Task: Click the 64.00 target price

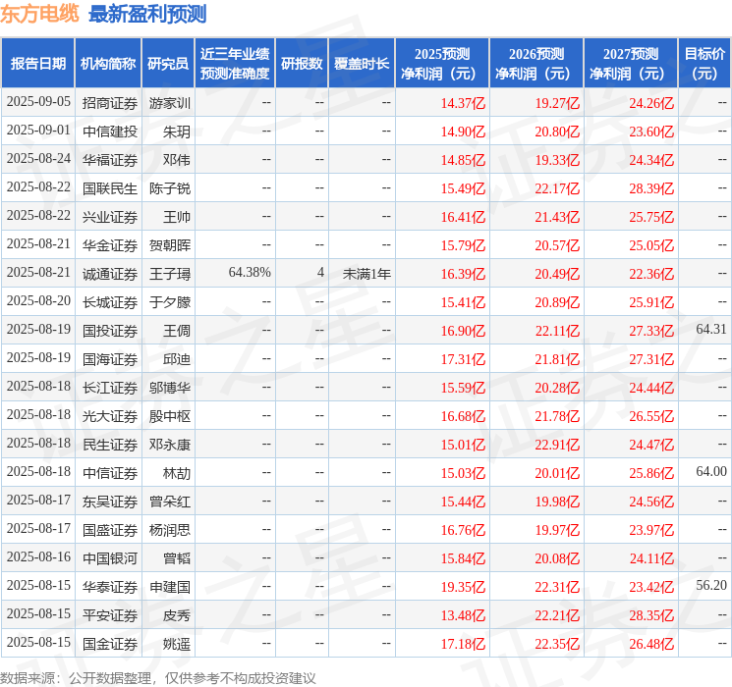Action: click(711, 471)
